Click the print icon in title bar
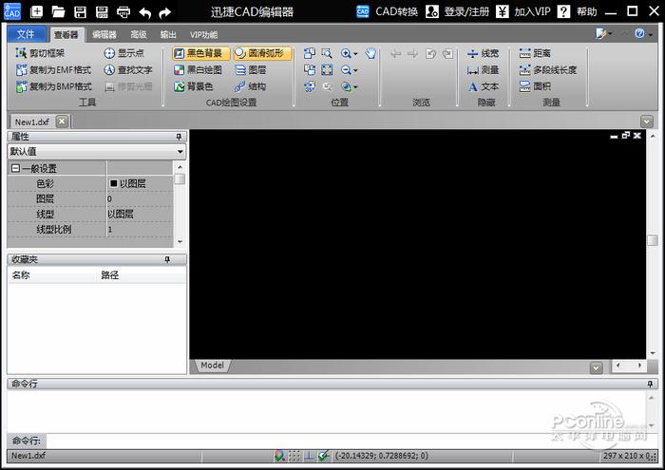This screenshot has height=470, width=665. click(123, 12)
